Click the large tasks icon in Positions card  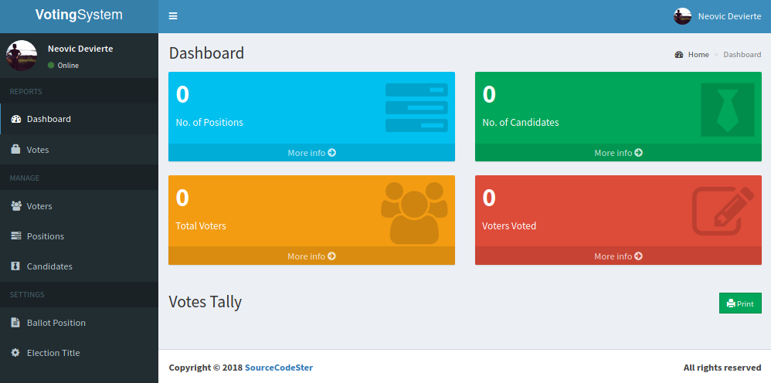[x=416, y=107]
